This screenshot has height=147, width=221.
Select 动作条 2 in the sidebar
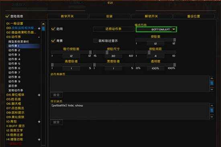tap(14, 50)
